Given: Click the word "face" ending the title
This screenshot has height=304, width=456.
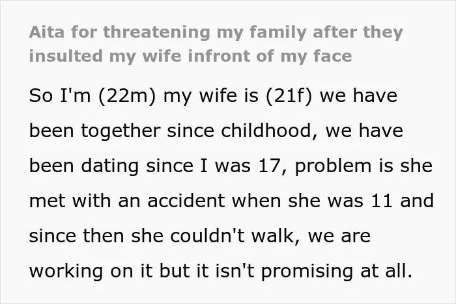Looking at the screenshot, I should 333,56.
